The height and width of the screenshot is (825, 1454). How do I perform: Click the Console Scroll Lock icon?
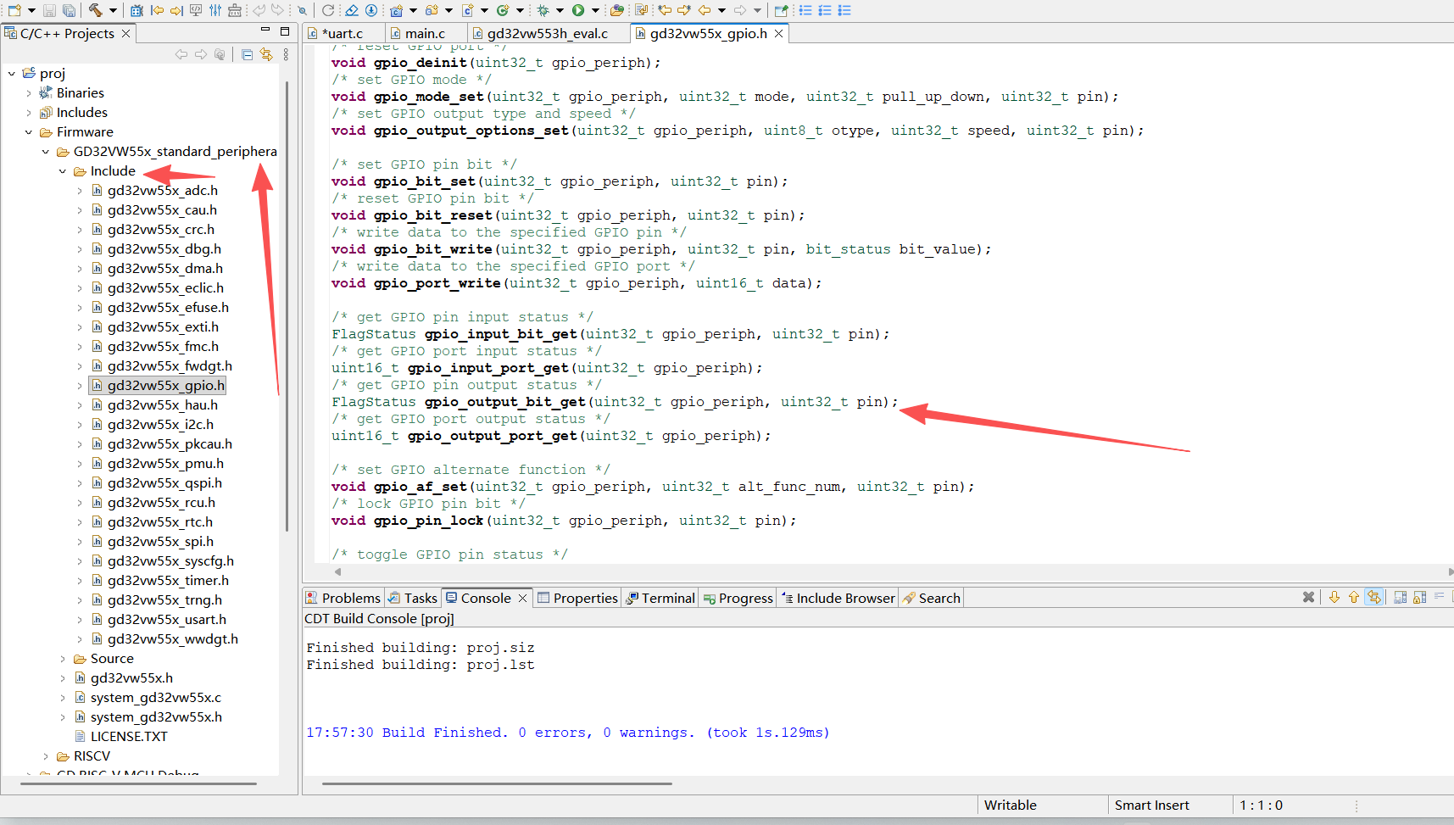pyautogui.click(x=1419, y=598)
